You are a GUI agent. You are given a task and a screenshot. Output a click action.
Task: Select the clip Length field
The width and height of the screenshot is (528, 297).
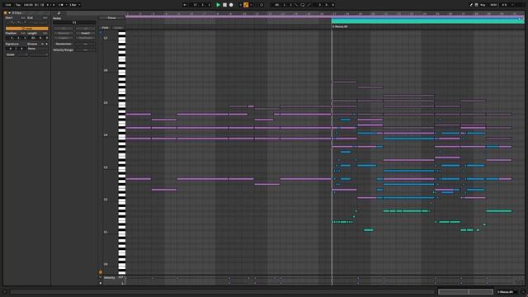point(37,38)
